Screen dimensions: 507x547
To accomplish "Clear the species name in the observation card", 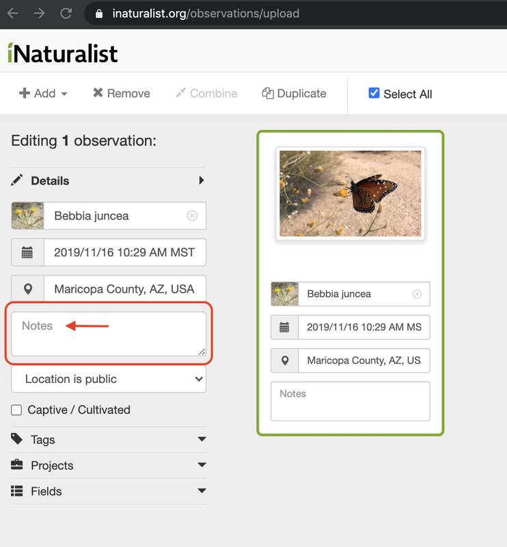I will tap(417, 294).
